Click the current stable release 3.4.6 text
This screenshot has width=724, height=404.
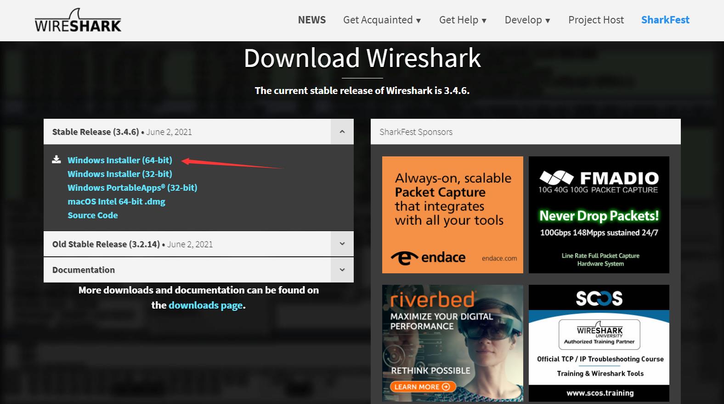pyautogui.click(x=362, y=91)
